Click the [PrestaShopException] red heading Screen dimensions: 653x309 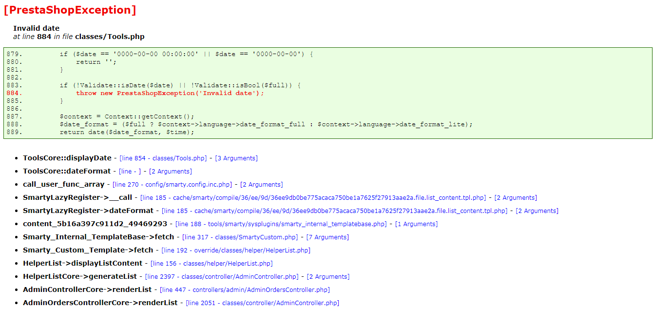pos(70,10)
